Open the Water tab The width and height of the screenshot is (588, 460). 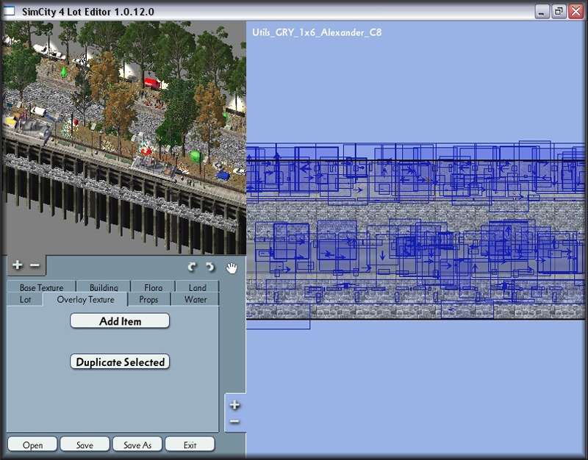point(196,300)
